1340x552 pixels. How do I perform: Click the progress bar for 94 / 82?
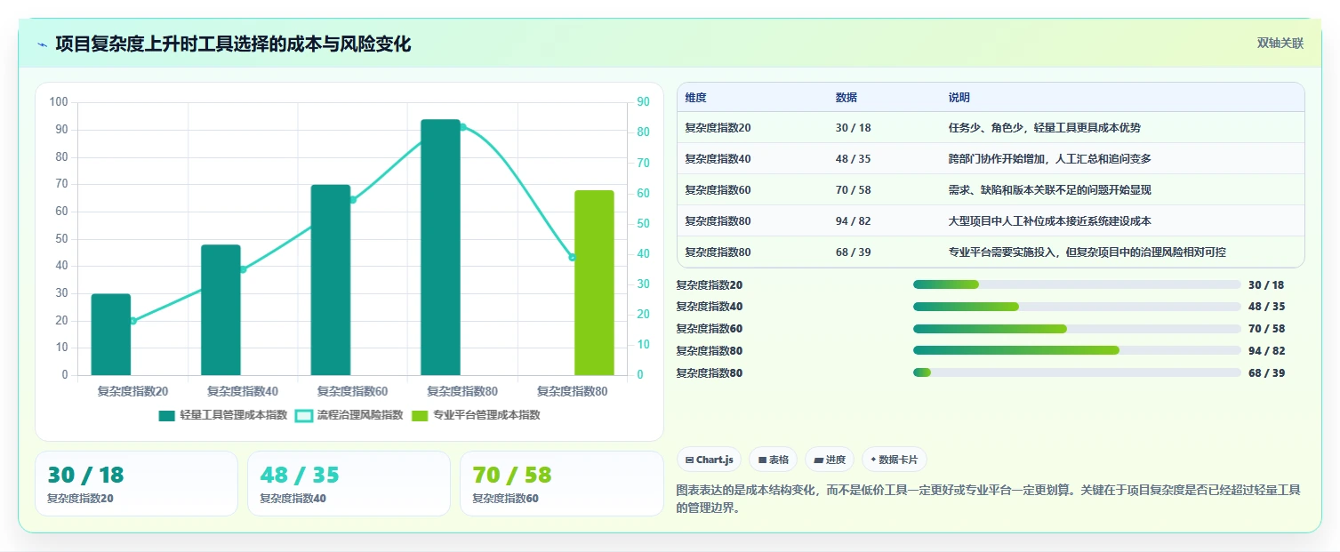(1077, 351)
